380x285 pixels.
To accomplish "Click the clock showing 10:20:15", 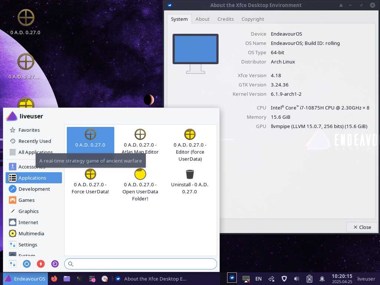I will click(342, 279).
